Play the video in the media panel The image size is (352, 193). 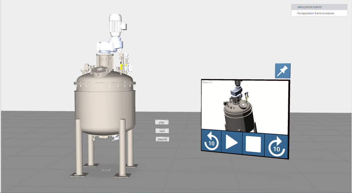(232, 142)
